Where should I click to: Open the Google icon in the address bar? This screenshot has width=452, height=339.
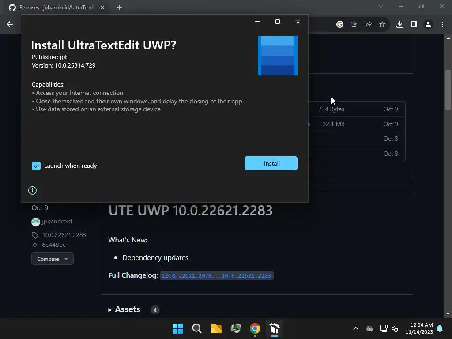click(339, 25)
